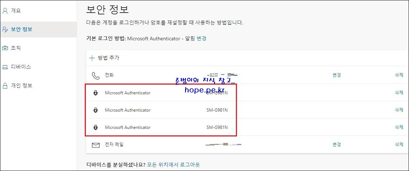The width and height of the screenshot is (409, 171).
Task: Click the third Microsoft Authenticator label
Action: pyautogui.click(x=128, y=127)
